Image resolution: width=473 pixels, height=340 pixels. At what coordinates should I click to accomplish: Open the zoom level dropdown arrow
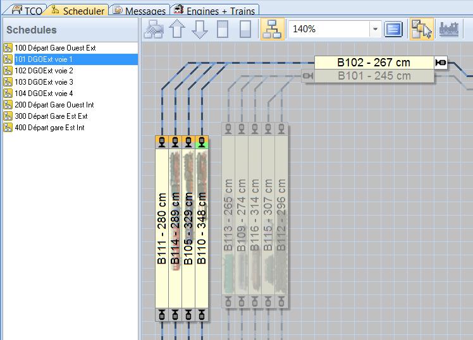pos(375,29)
